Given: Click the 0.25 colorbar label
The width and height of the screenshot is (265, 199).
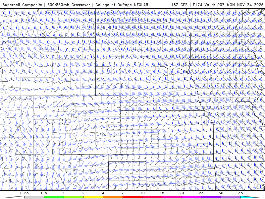Looking at the screenshot, I should point(25,193).
